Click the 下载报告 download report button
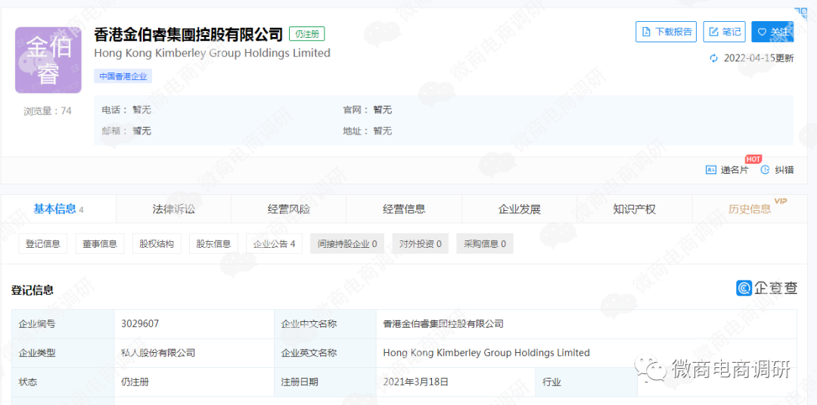The image size is (817, 405). point(666,32)
